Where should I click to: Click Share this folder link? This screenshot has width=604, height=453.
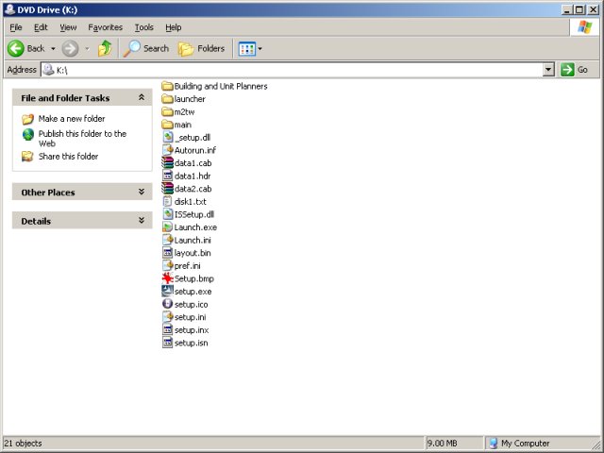(68, 157)
